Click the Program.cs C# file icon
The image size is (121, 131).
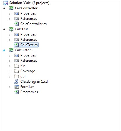(17, 92)
